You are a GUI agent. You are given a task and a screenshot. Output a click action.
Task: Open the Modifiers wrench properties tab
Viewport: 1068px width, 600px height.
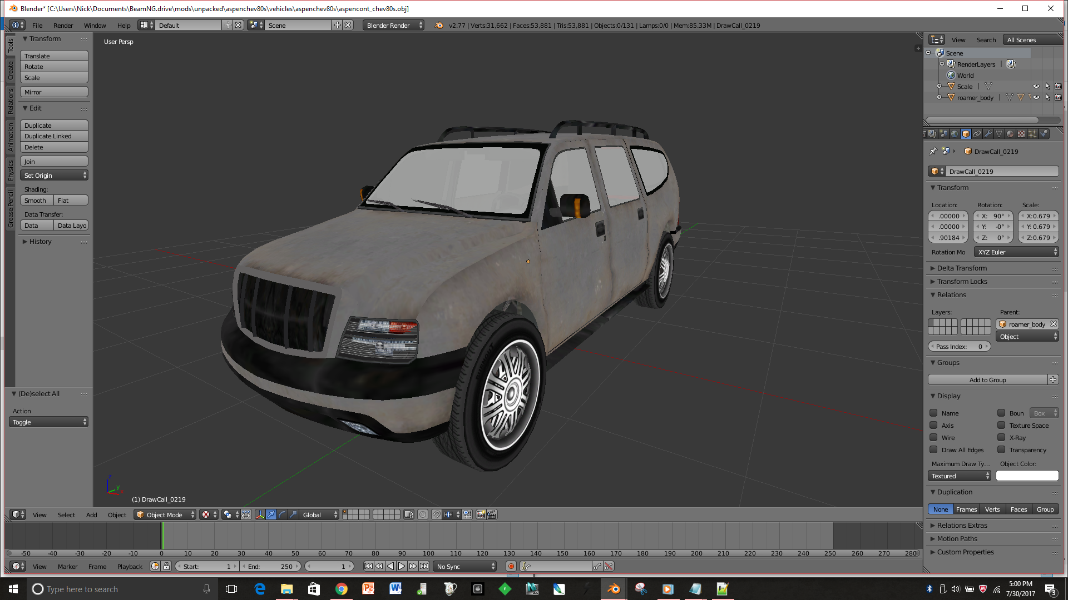click(x=988, y=134)
